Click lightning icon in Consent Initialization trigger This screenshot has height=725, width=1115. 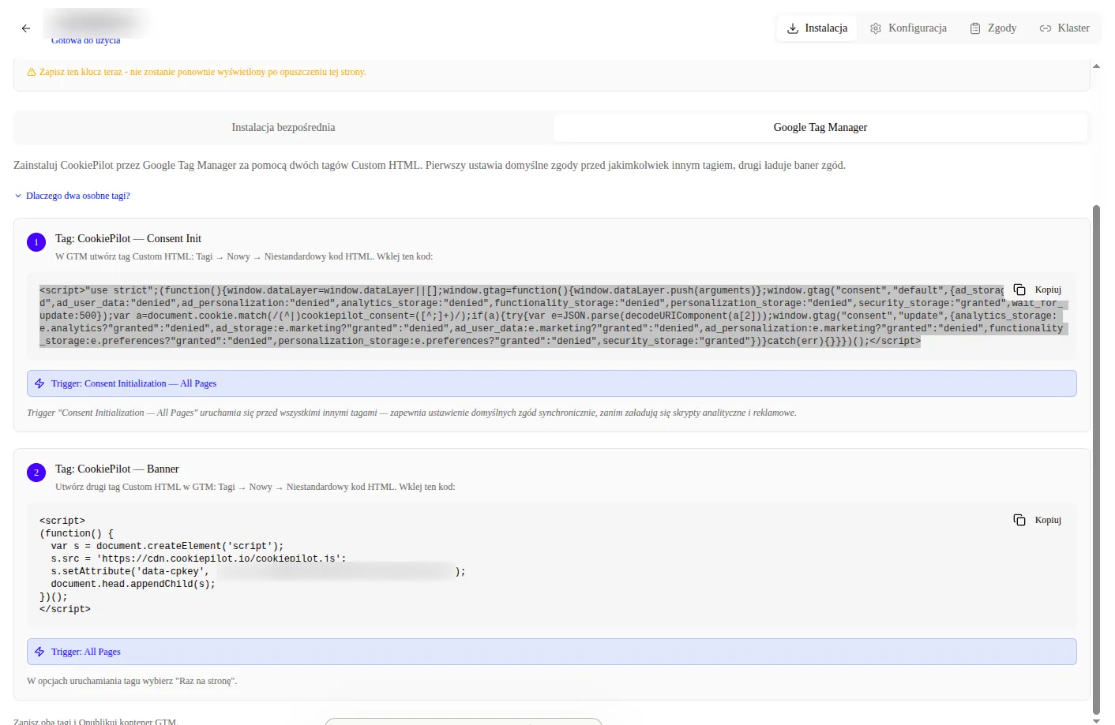pos(39,383)
